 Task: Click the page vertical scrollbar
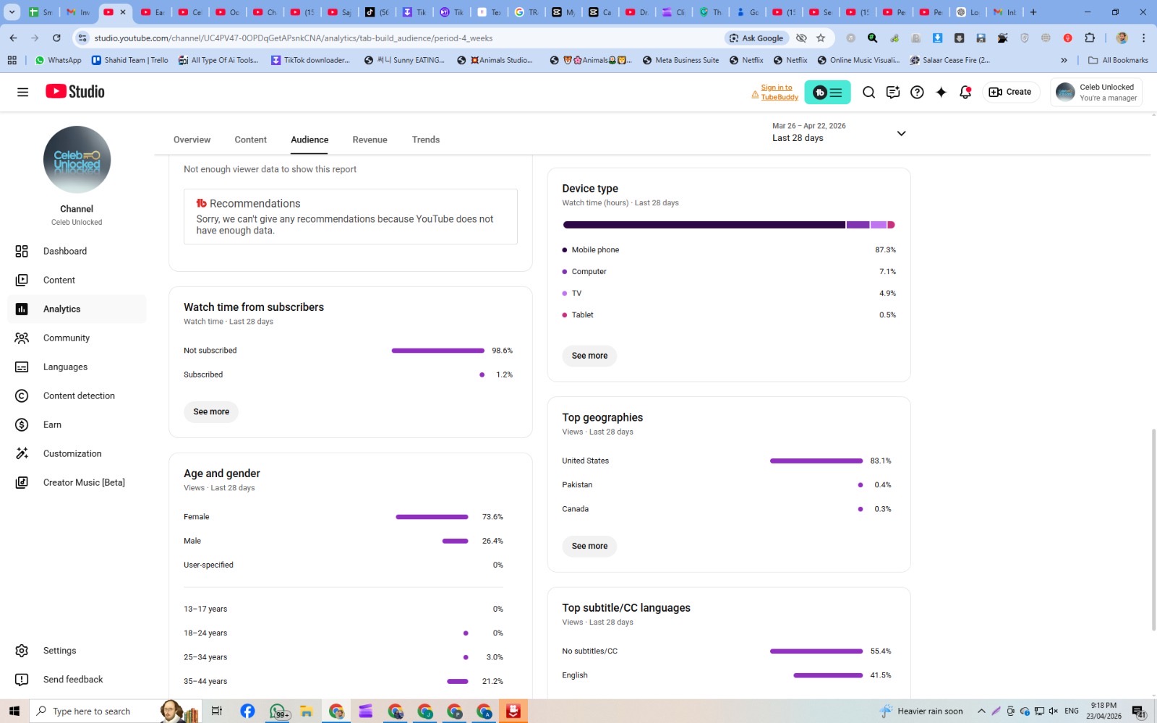tap(1153, 529)
